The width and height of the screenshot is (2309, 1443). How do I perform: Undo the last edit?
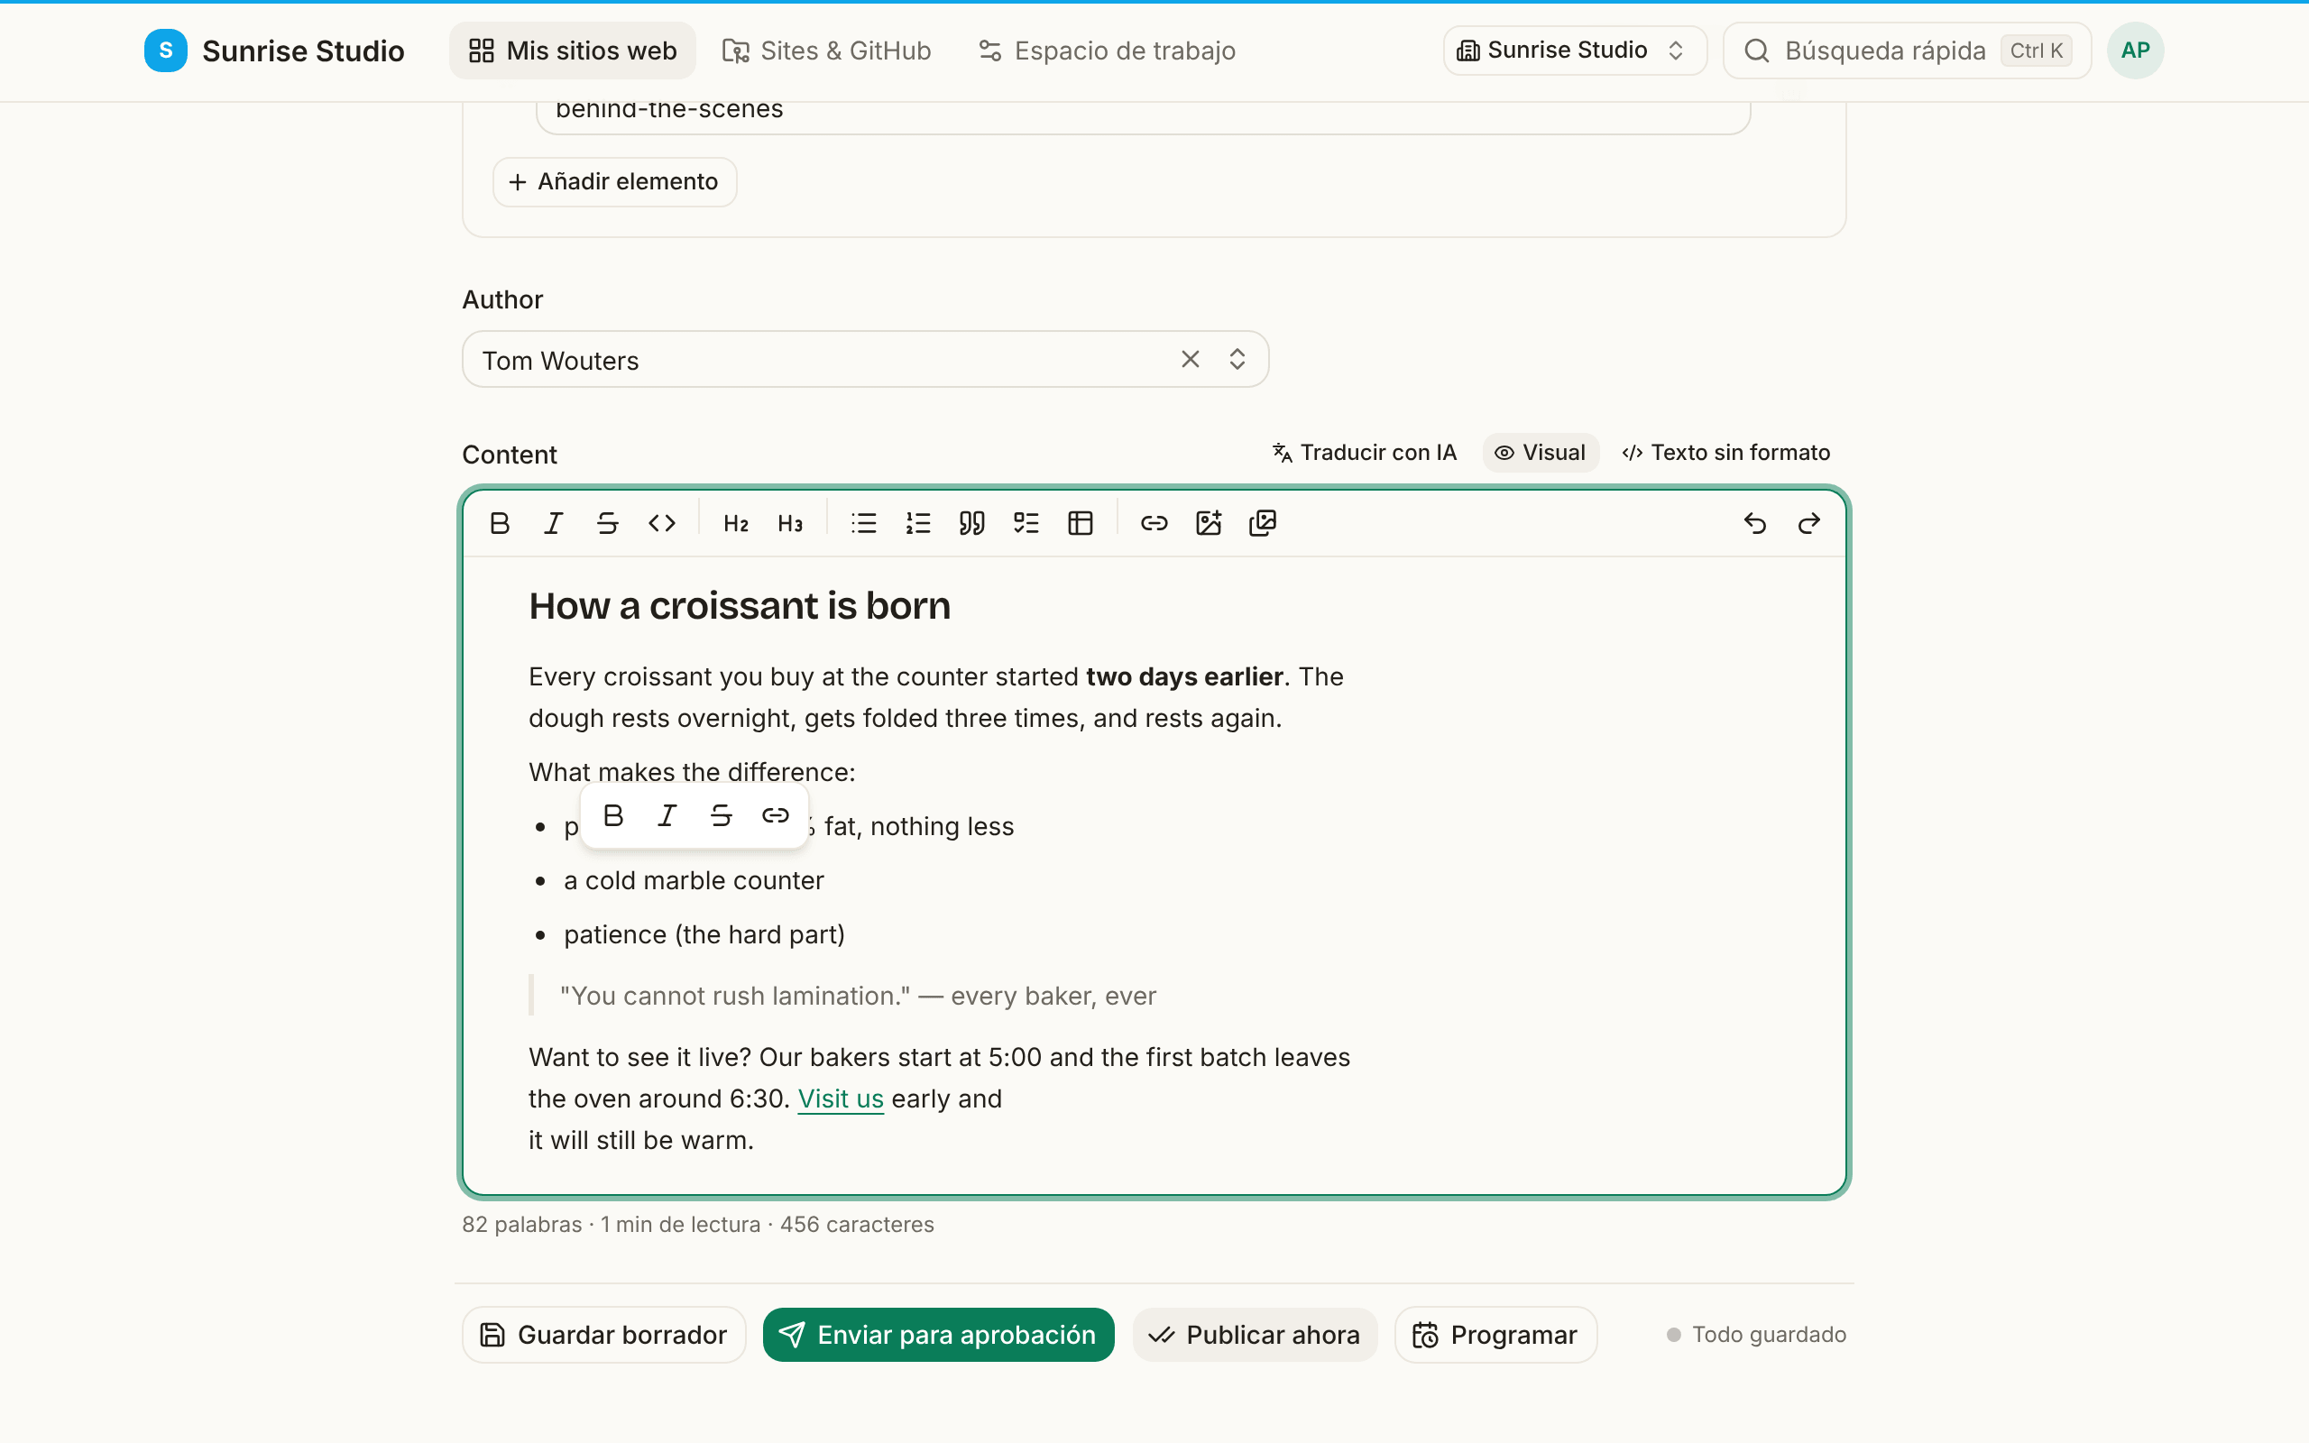coord(1754,523)
